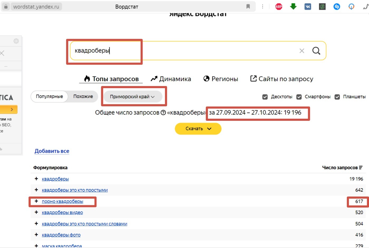Click the Формулировка column header

[x=50, y=168]
